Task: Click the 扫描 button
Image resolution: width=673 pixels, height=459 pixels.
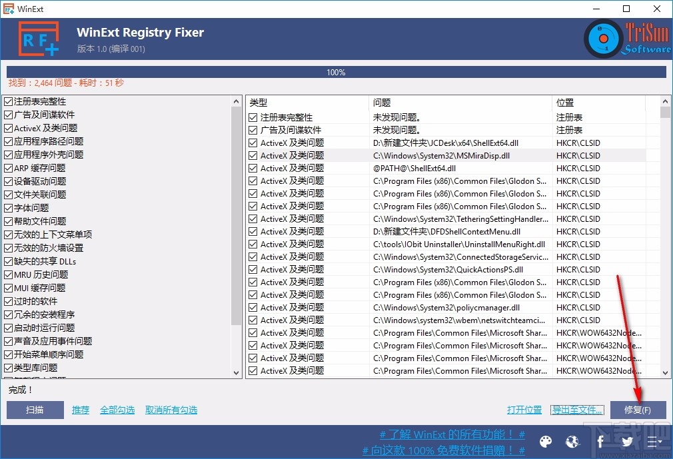Action: pyautogui.click(x=34, y=410)
